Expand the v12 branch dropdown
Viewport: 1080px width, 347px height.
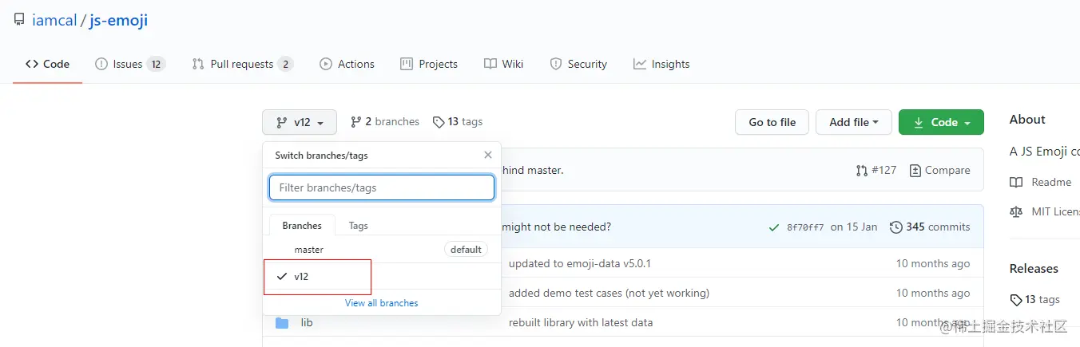(x=300, y=122)
